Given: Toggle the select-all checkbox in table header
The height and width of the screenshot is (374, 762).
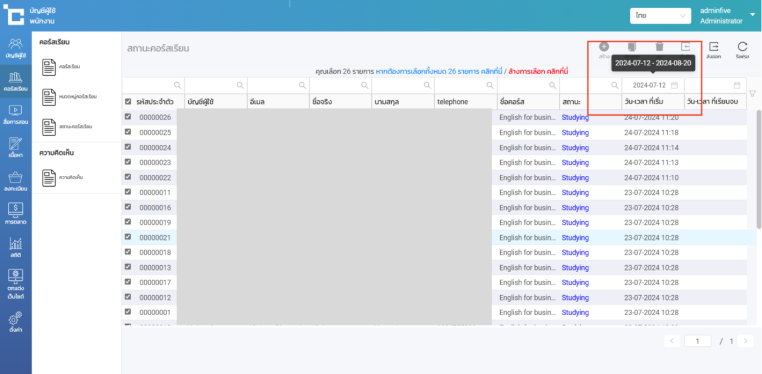Looking at the screenshot, I should point(128,102).
